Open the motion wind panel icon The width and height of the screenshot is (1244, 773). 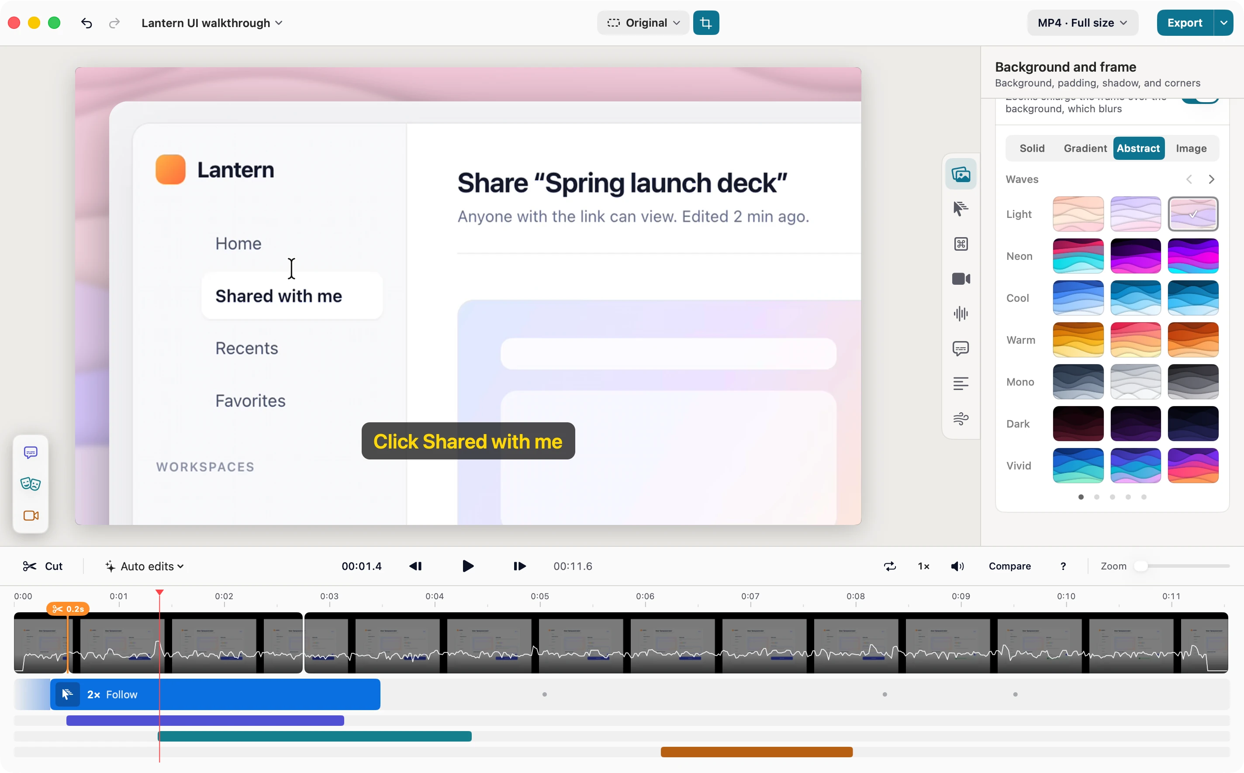[960, 419]
